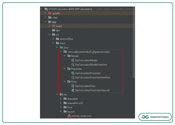
Task: Click the SipCalculatorViewInternface.kt file icon
Action: point(73,90)
